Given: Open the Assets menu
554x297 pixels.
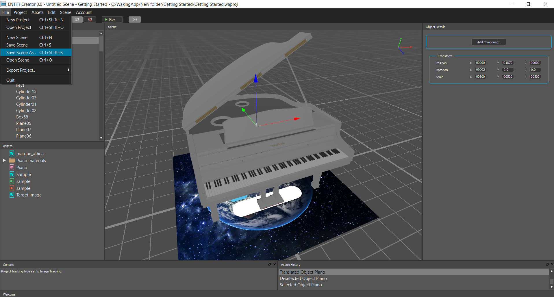Looking at the screenshot, I should (x=37, y=12).
